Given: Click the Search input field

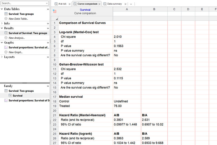Looking at the screenshot, I should (x=22, y=3).
